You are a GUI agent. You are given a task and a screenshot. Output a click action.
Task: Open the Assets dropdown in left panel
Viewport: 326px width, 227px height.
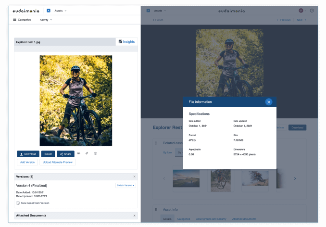click(61, 11)
